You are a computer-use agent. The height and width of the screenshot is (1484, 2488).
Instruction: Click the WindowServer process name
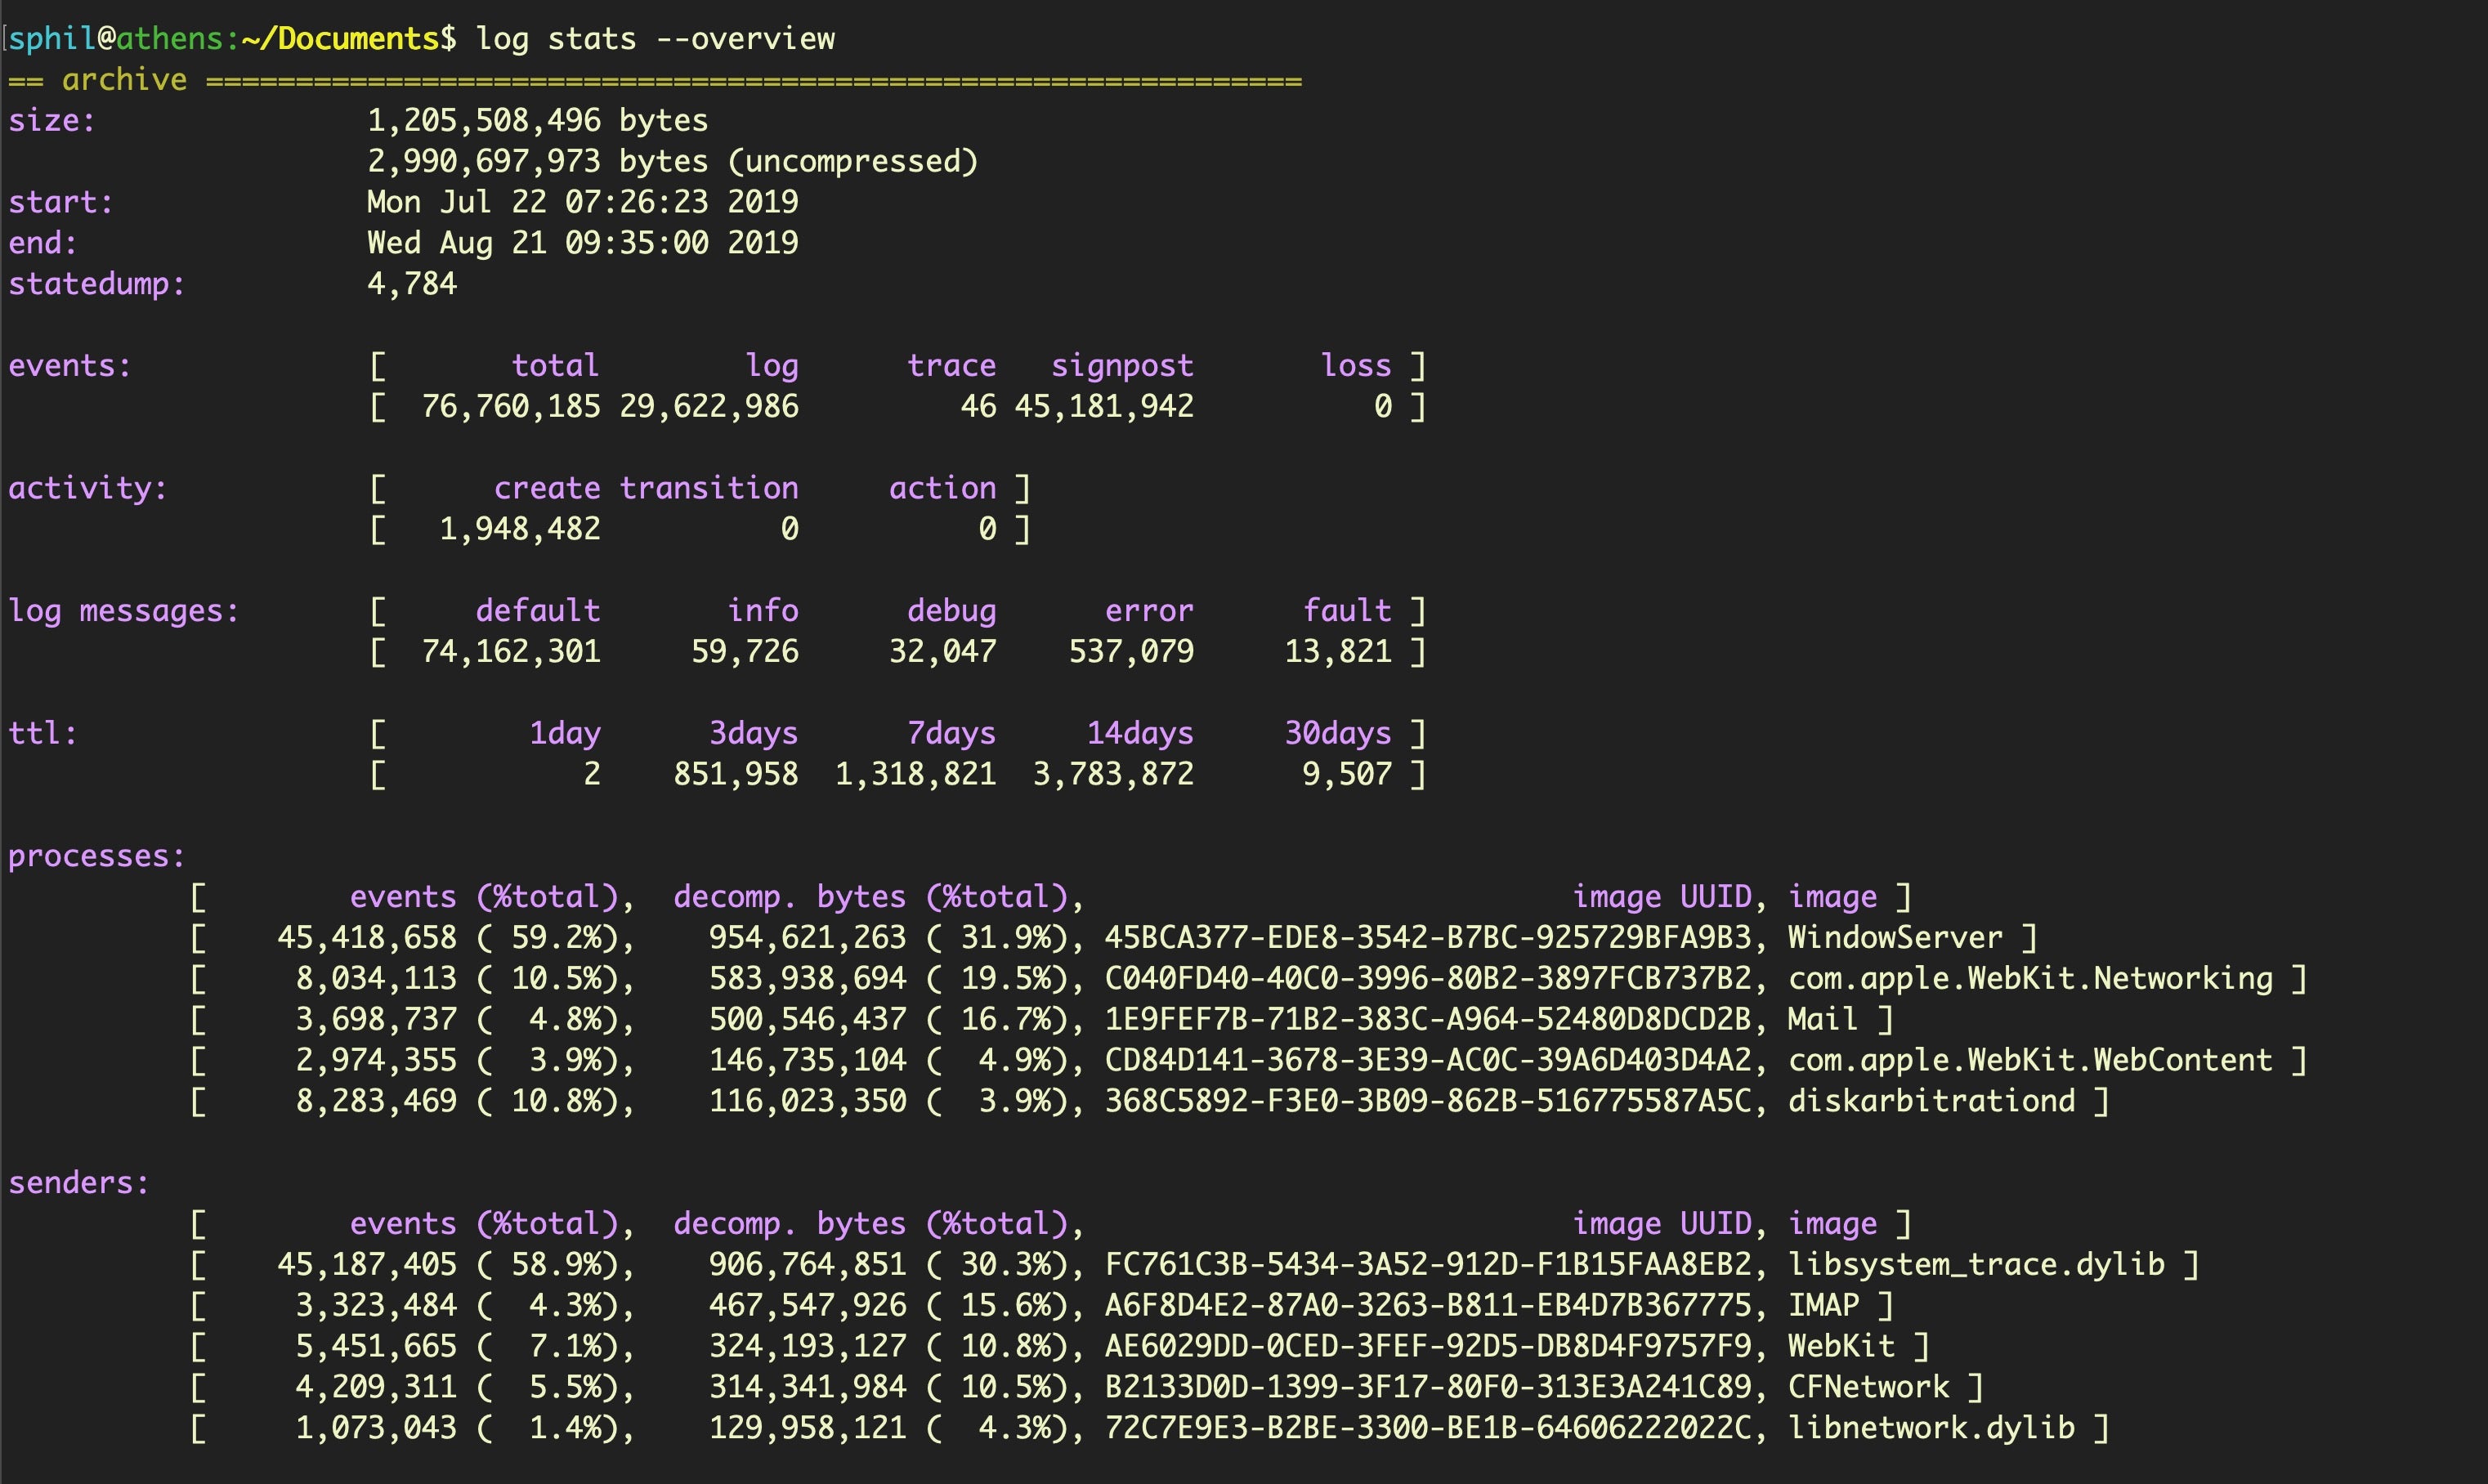[1895, 938]
